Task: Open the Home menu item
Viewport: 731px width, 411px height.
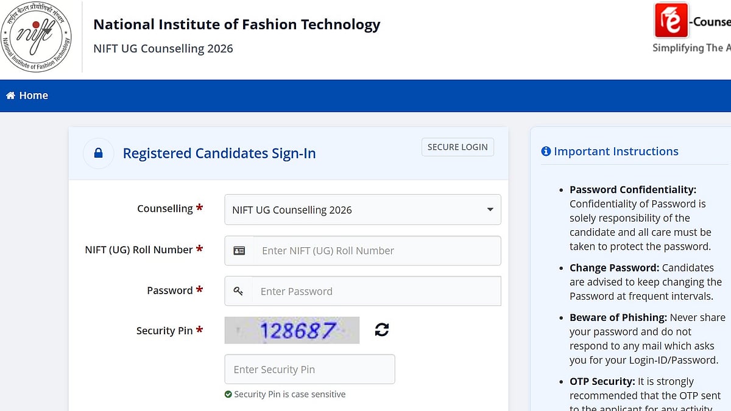Action: pyautogui.click(x=27, y=96)
